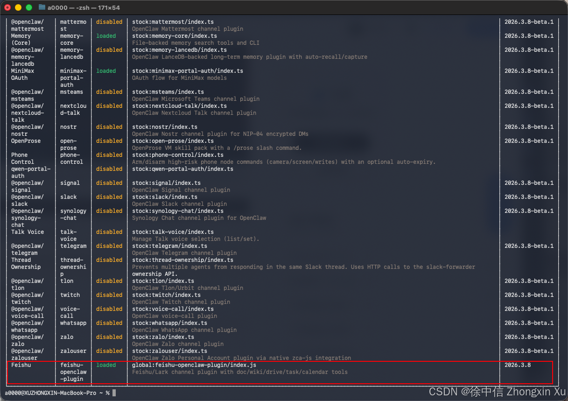
Task: Click 'stock:mattermost/index.ts' source path
Action: tap(173, 22)
